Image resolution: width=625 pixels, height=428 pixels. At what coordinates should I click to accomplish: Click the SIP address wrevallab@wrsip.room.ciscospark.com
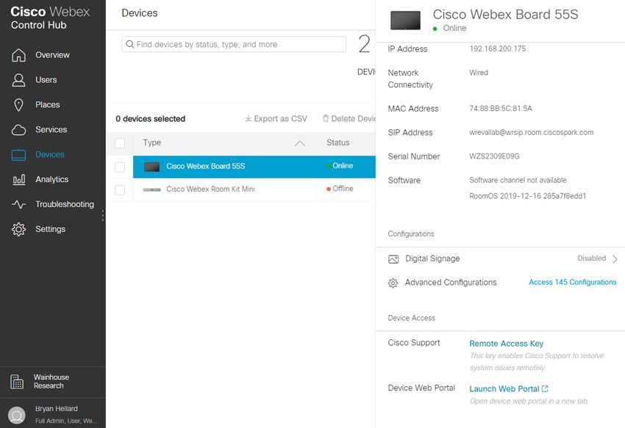point(532,132)
